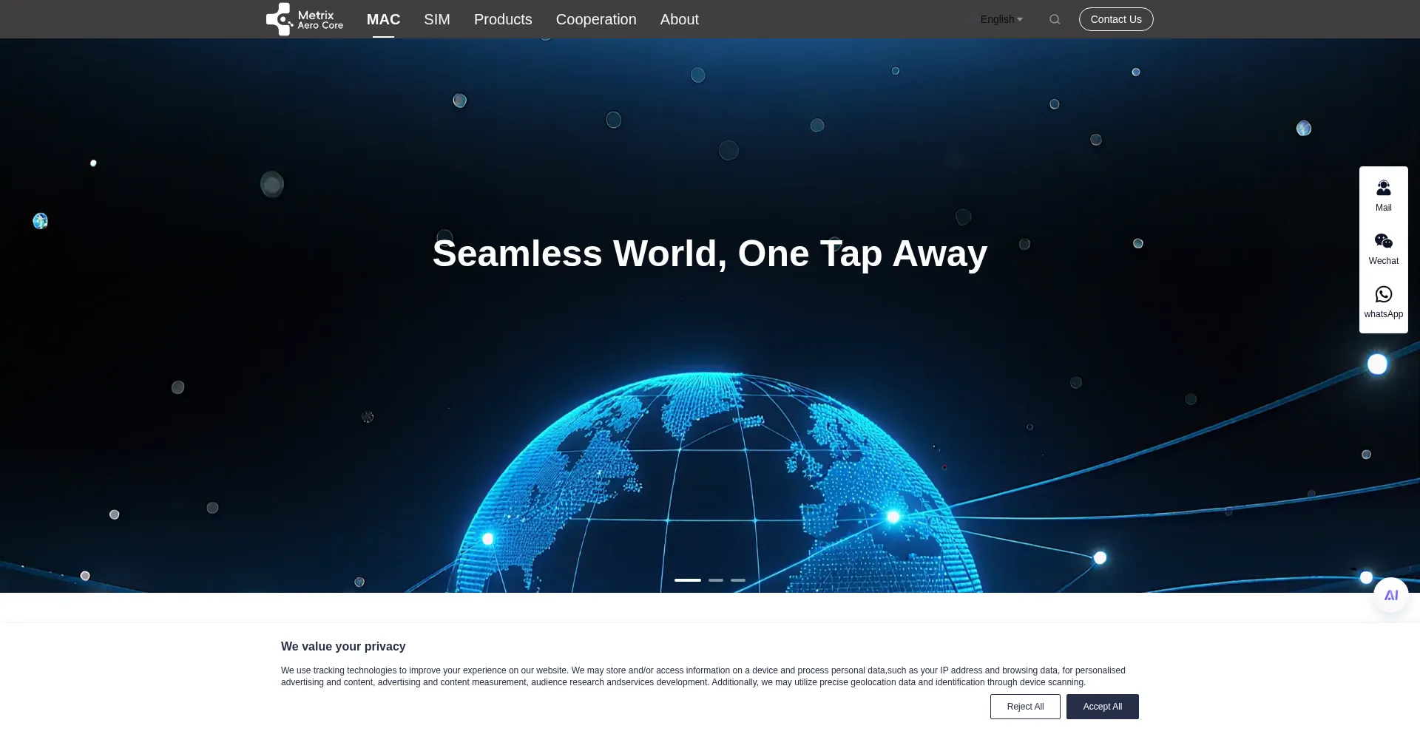Click the Metrix Aero Core logo

click(305, 19)
